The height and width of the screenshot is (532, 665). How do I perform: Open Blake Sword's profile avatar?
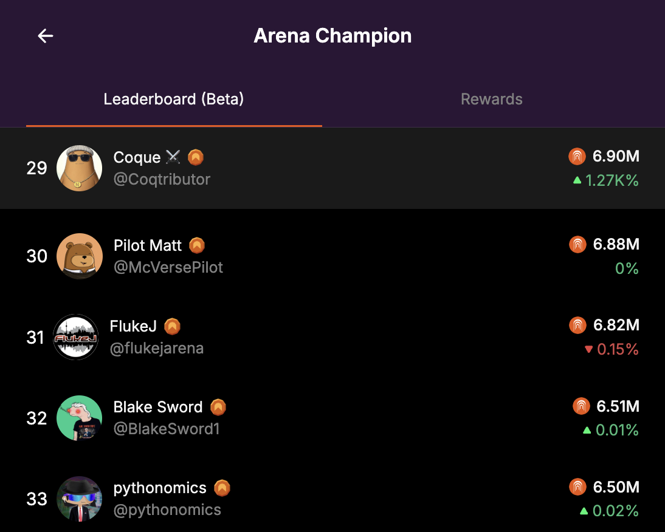coord(79,418)
